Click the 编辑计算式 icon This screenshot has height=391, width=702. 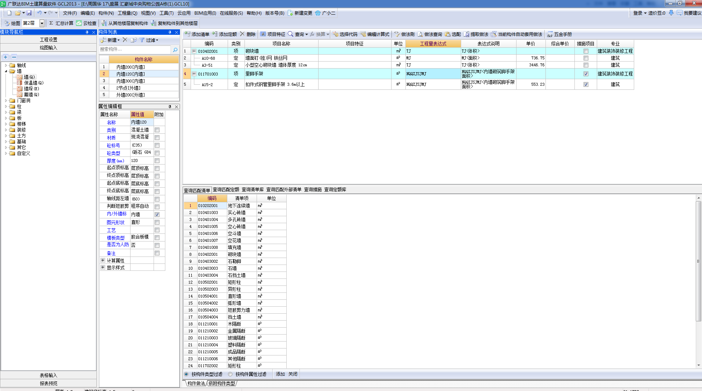[363, 34]
